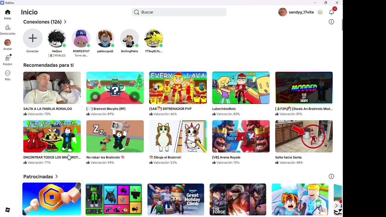Viewport: 386px width, 217px height.
Task: Click 'Valoración 48%' rating text
Action: [291, 163]
